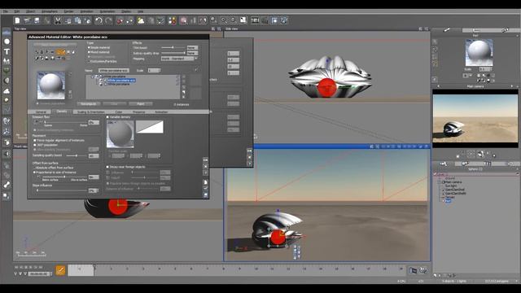Viewport: 521px width, 293px height.
Task: Open the Mapping dropdown in Effects
Action: pos(179,59)
